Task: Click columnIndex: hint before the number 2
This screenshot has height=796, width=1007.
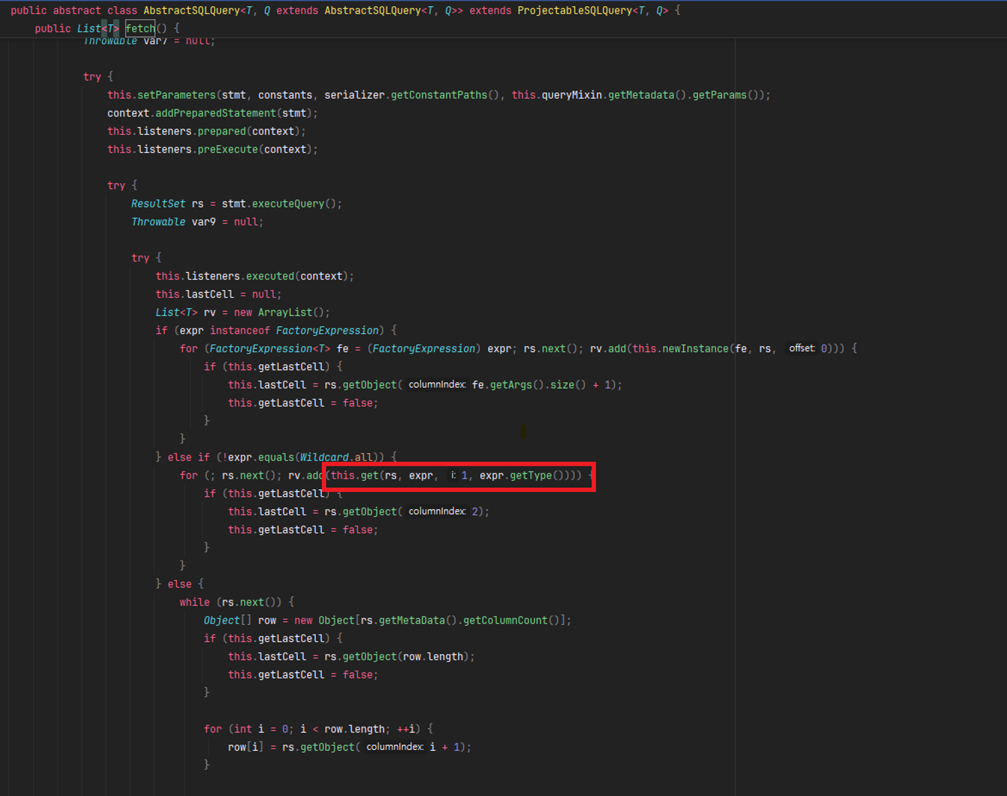Action: tap(437, 511)
